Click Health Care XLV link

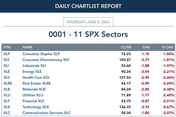[x=36, y=78]
